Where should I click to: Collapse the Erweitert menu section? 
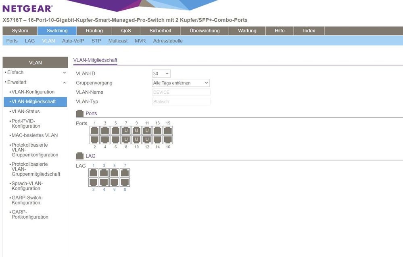(64, 82)
